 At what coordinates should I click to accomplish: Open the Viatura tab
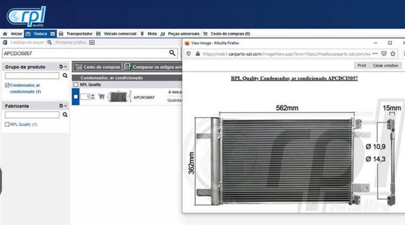point(40,34)
